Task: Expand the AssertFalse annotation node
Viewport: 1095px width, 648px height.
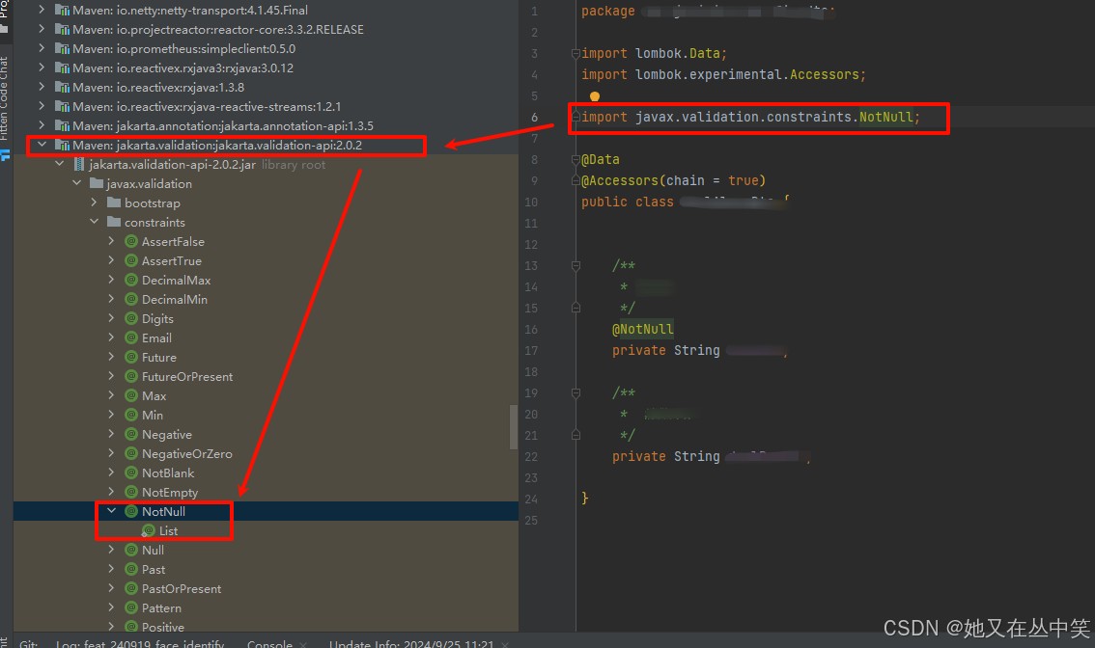Action: click(112, 241)
